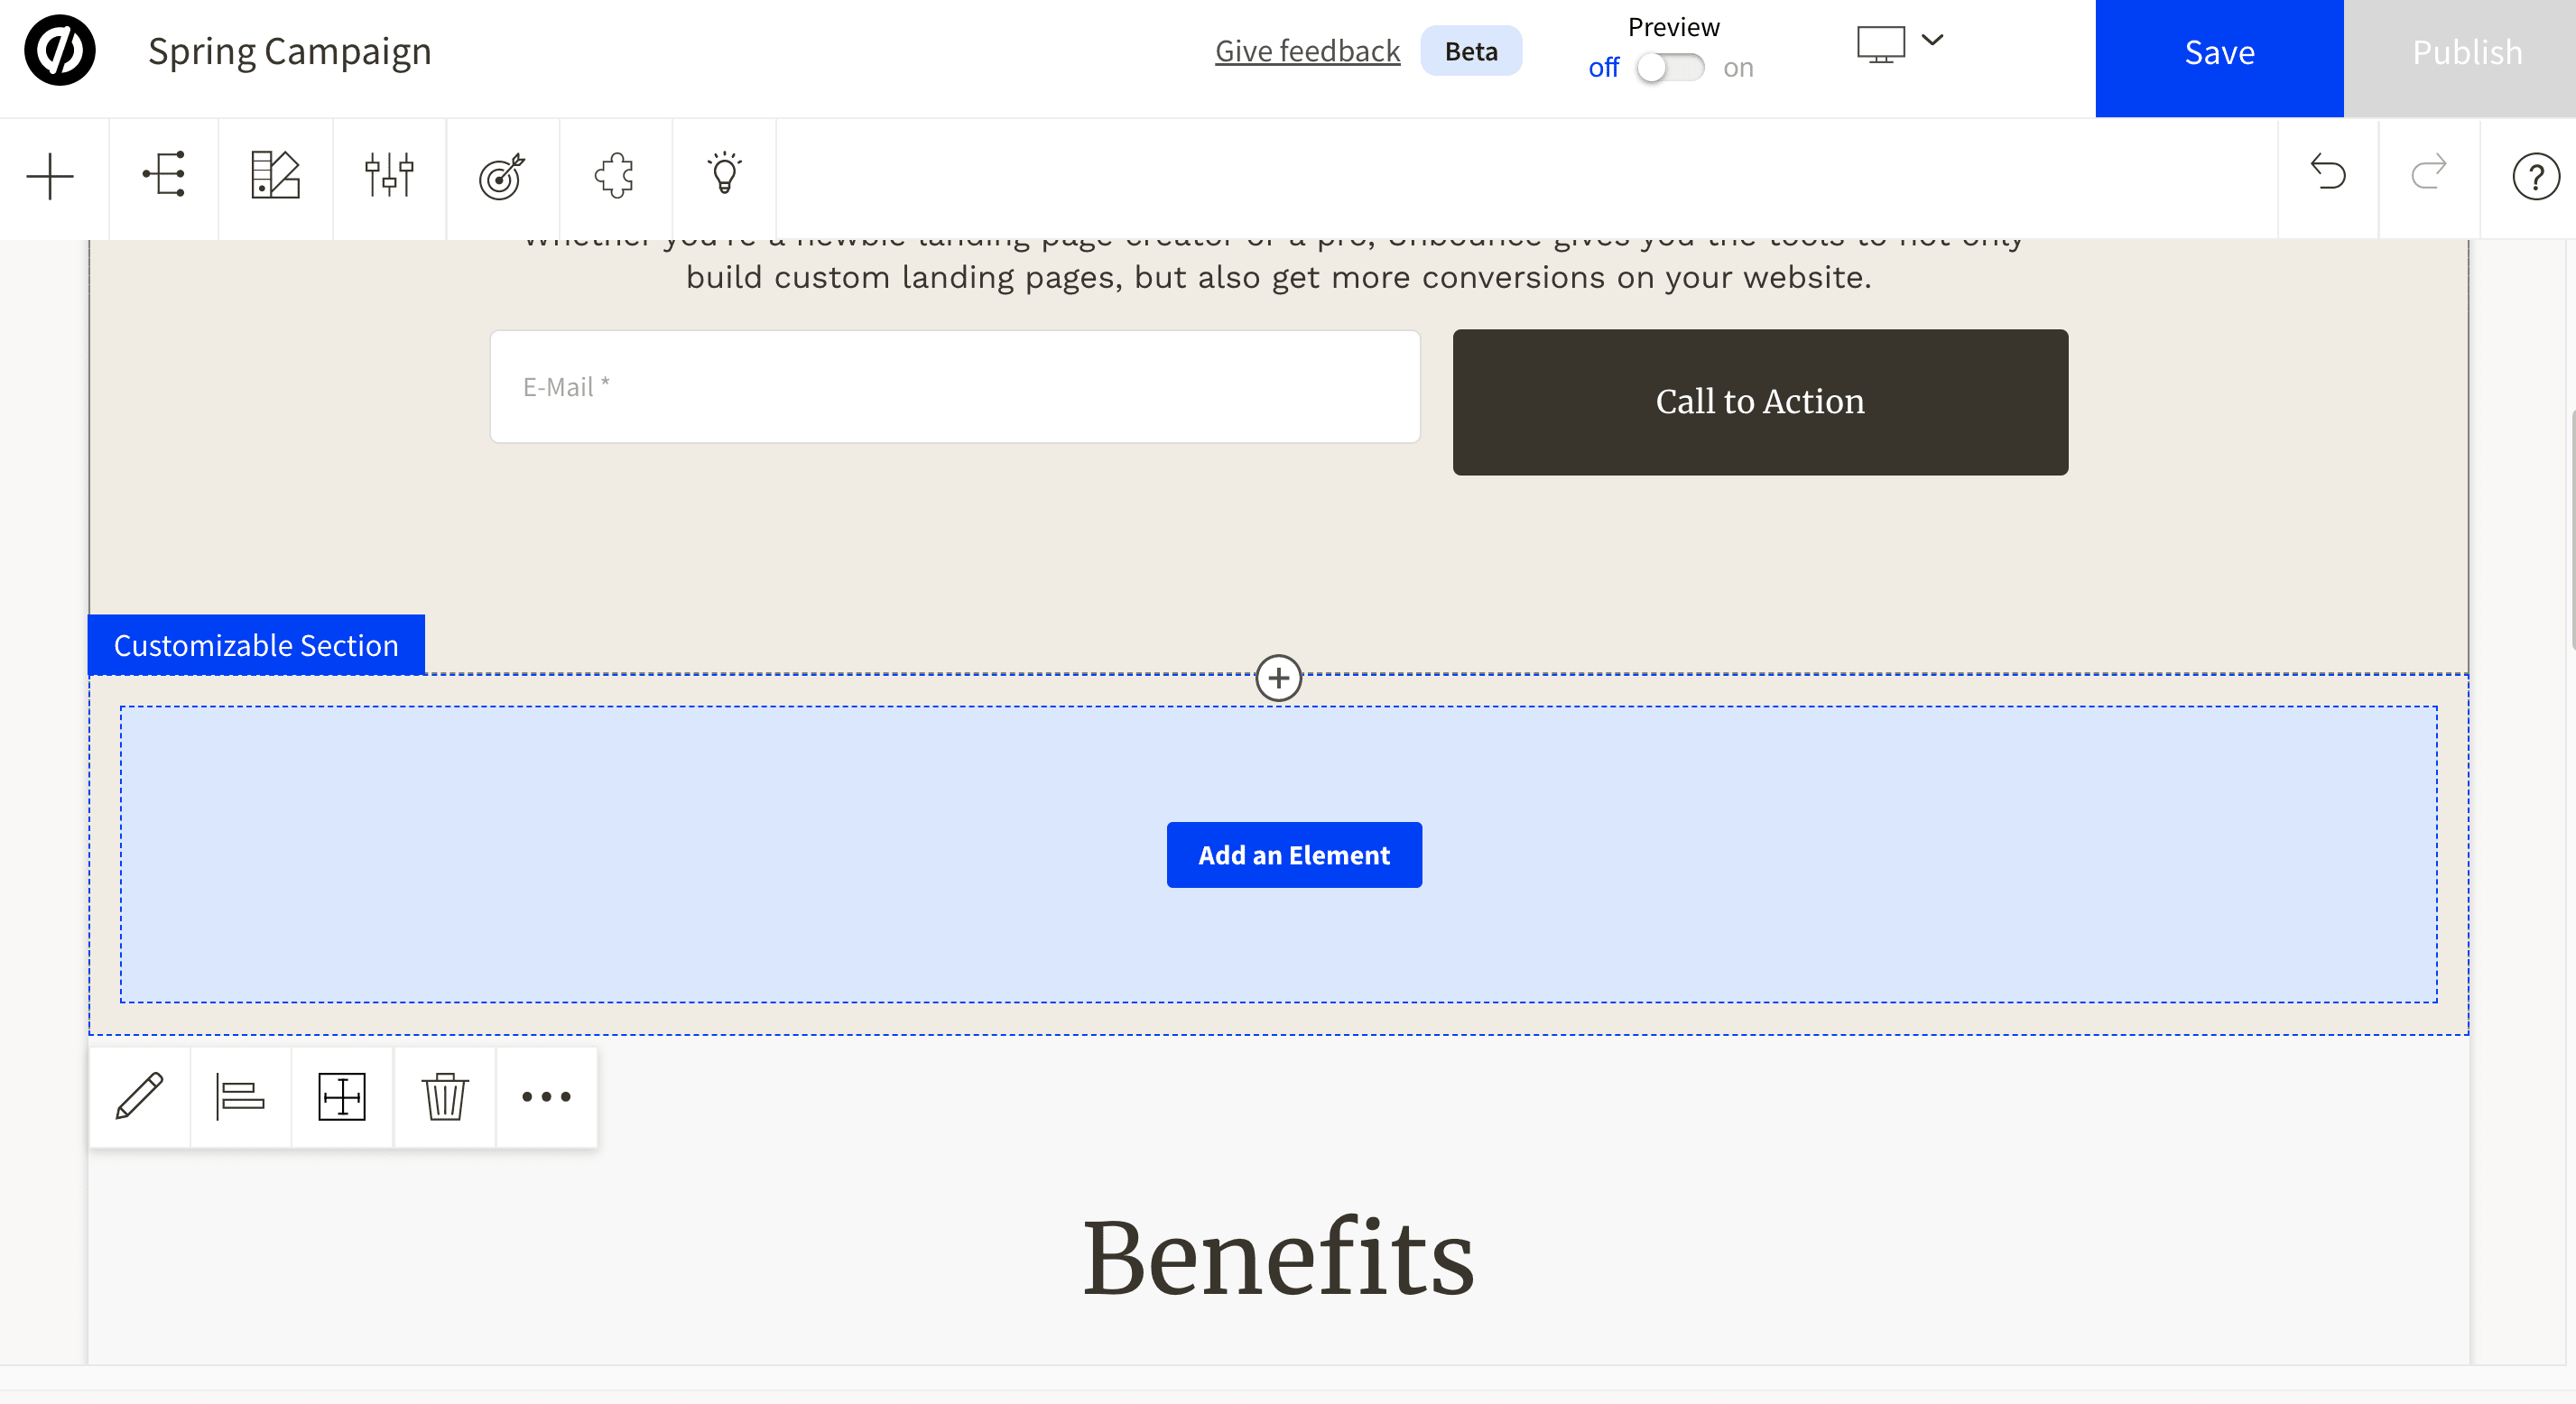Viewport: 2576px width, 1404px height.
Task: Open the settings sliders icon
Action: (389, 175)
